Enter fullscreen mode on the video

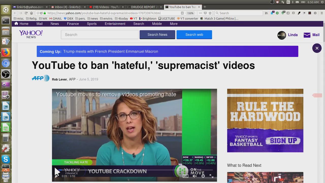click(x=211, y=176)
